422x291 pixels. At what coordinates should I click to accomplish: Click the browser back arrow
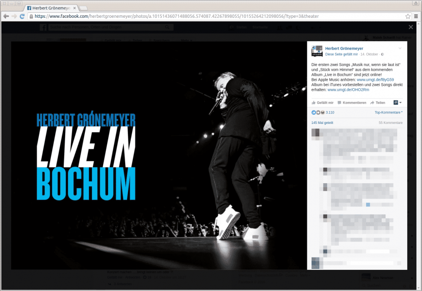coord(6,16)
